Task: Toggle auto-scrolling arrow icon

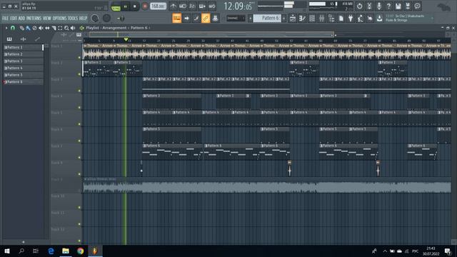Action: [x=186, y=19]
